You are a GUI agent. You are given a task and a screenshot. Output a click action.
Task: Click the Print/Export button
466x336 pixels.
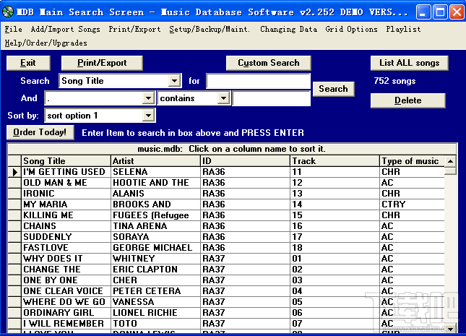click(102, 63)
